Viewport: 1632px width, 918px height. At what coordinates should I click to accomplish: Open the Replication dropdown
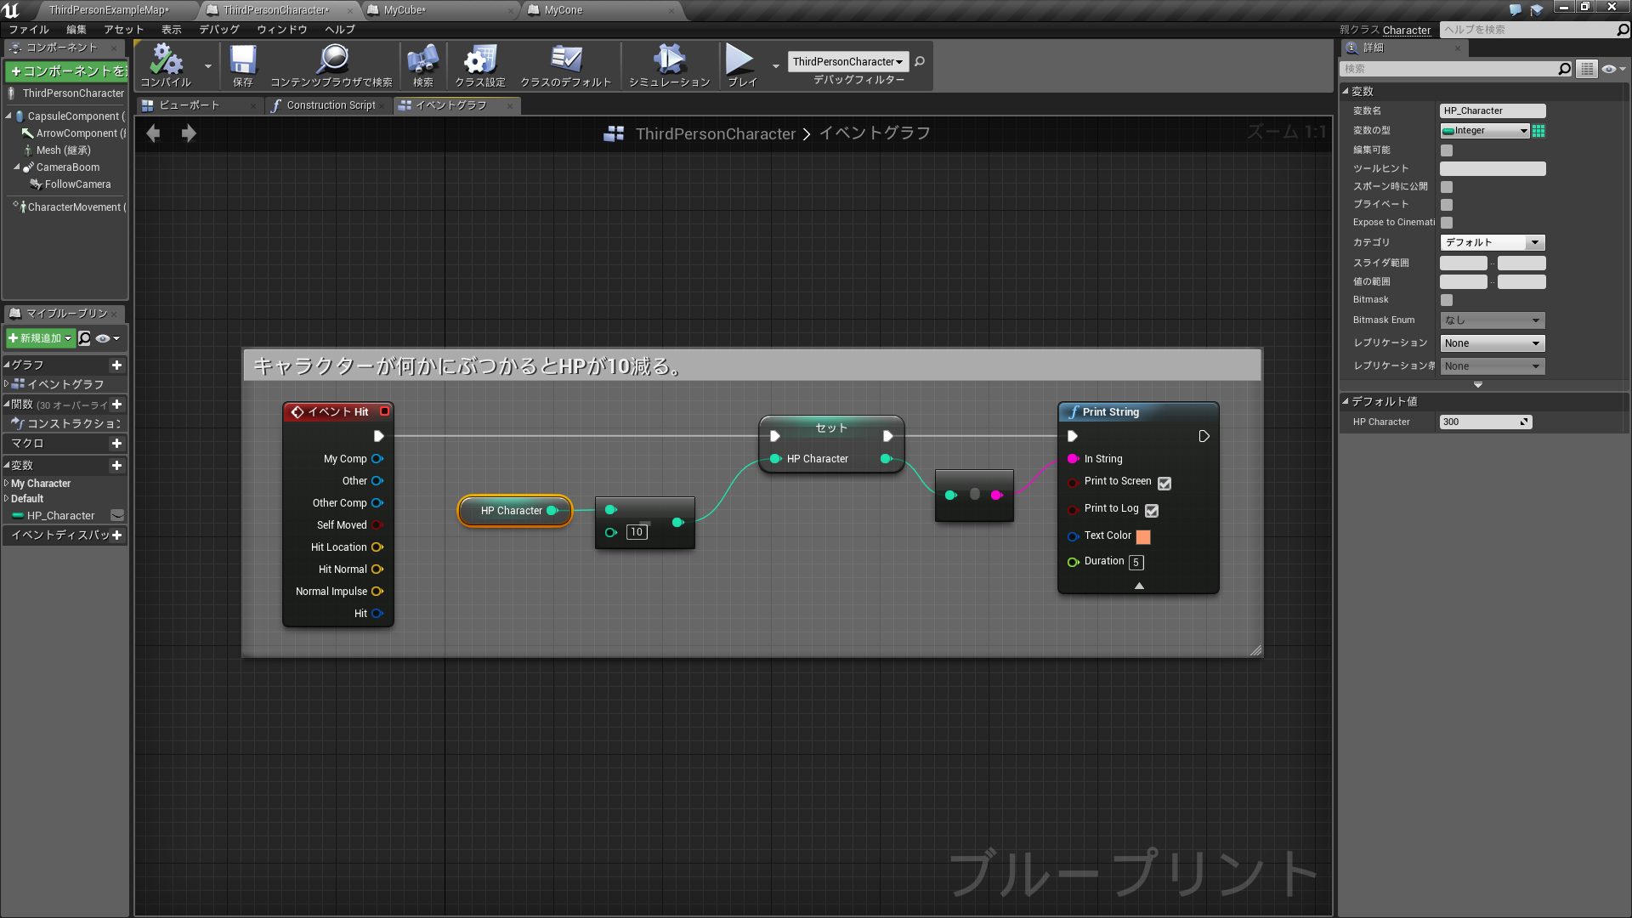[1492, 343]
